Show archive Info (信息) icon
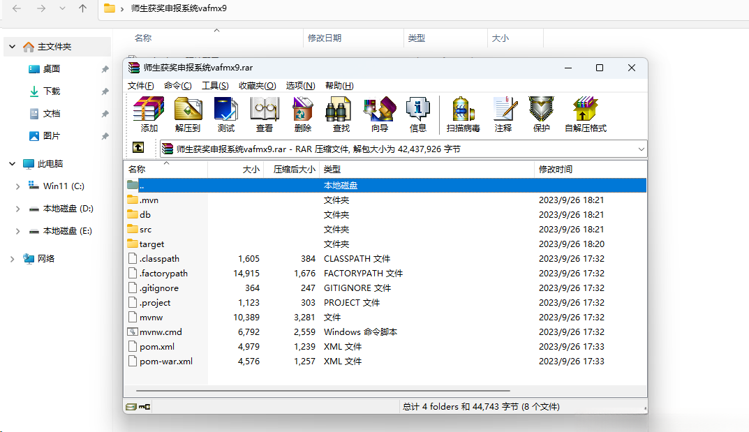 (x=418, y=114)
